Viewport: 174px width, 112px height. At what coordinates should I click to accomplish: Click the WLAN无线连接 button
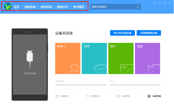(x=122, y=33)
